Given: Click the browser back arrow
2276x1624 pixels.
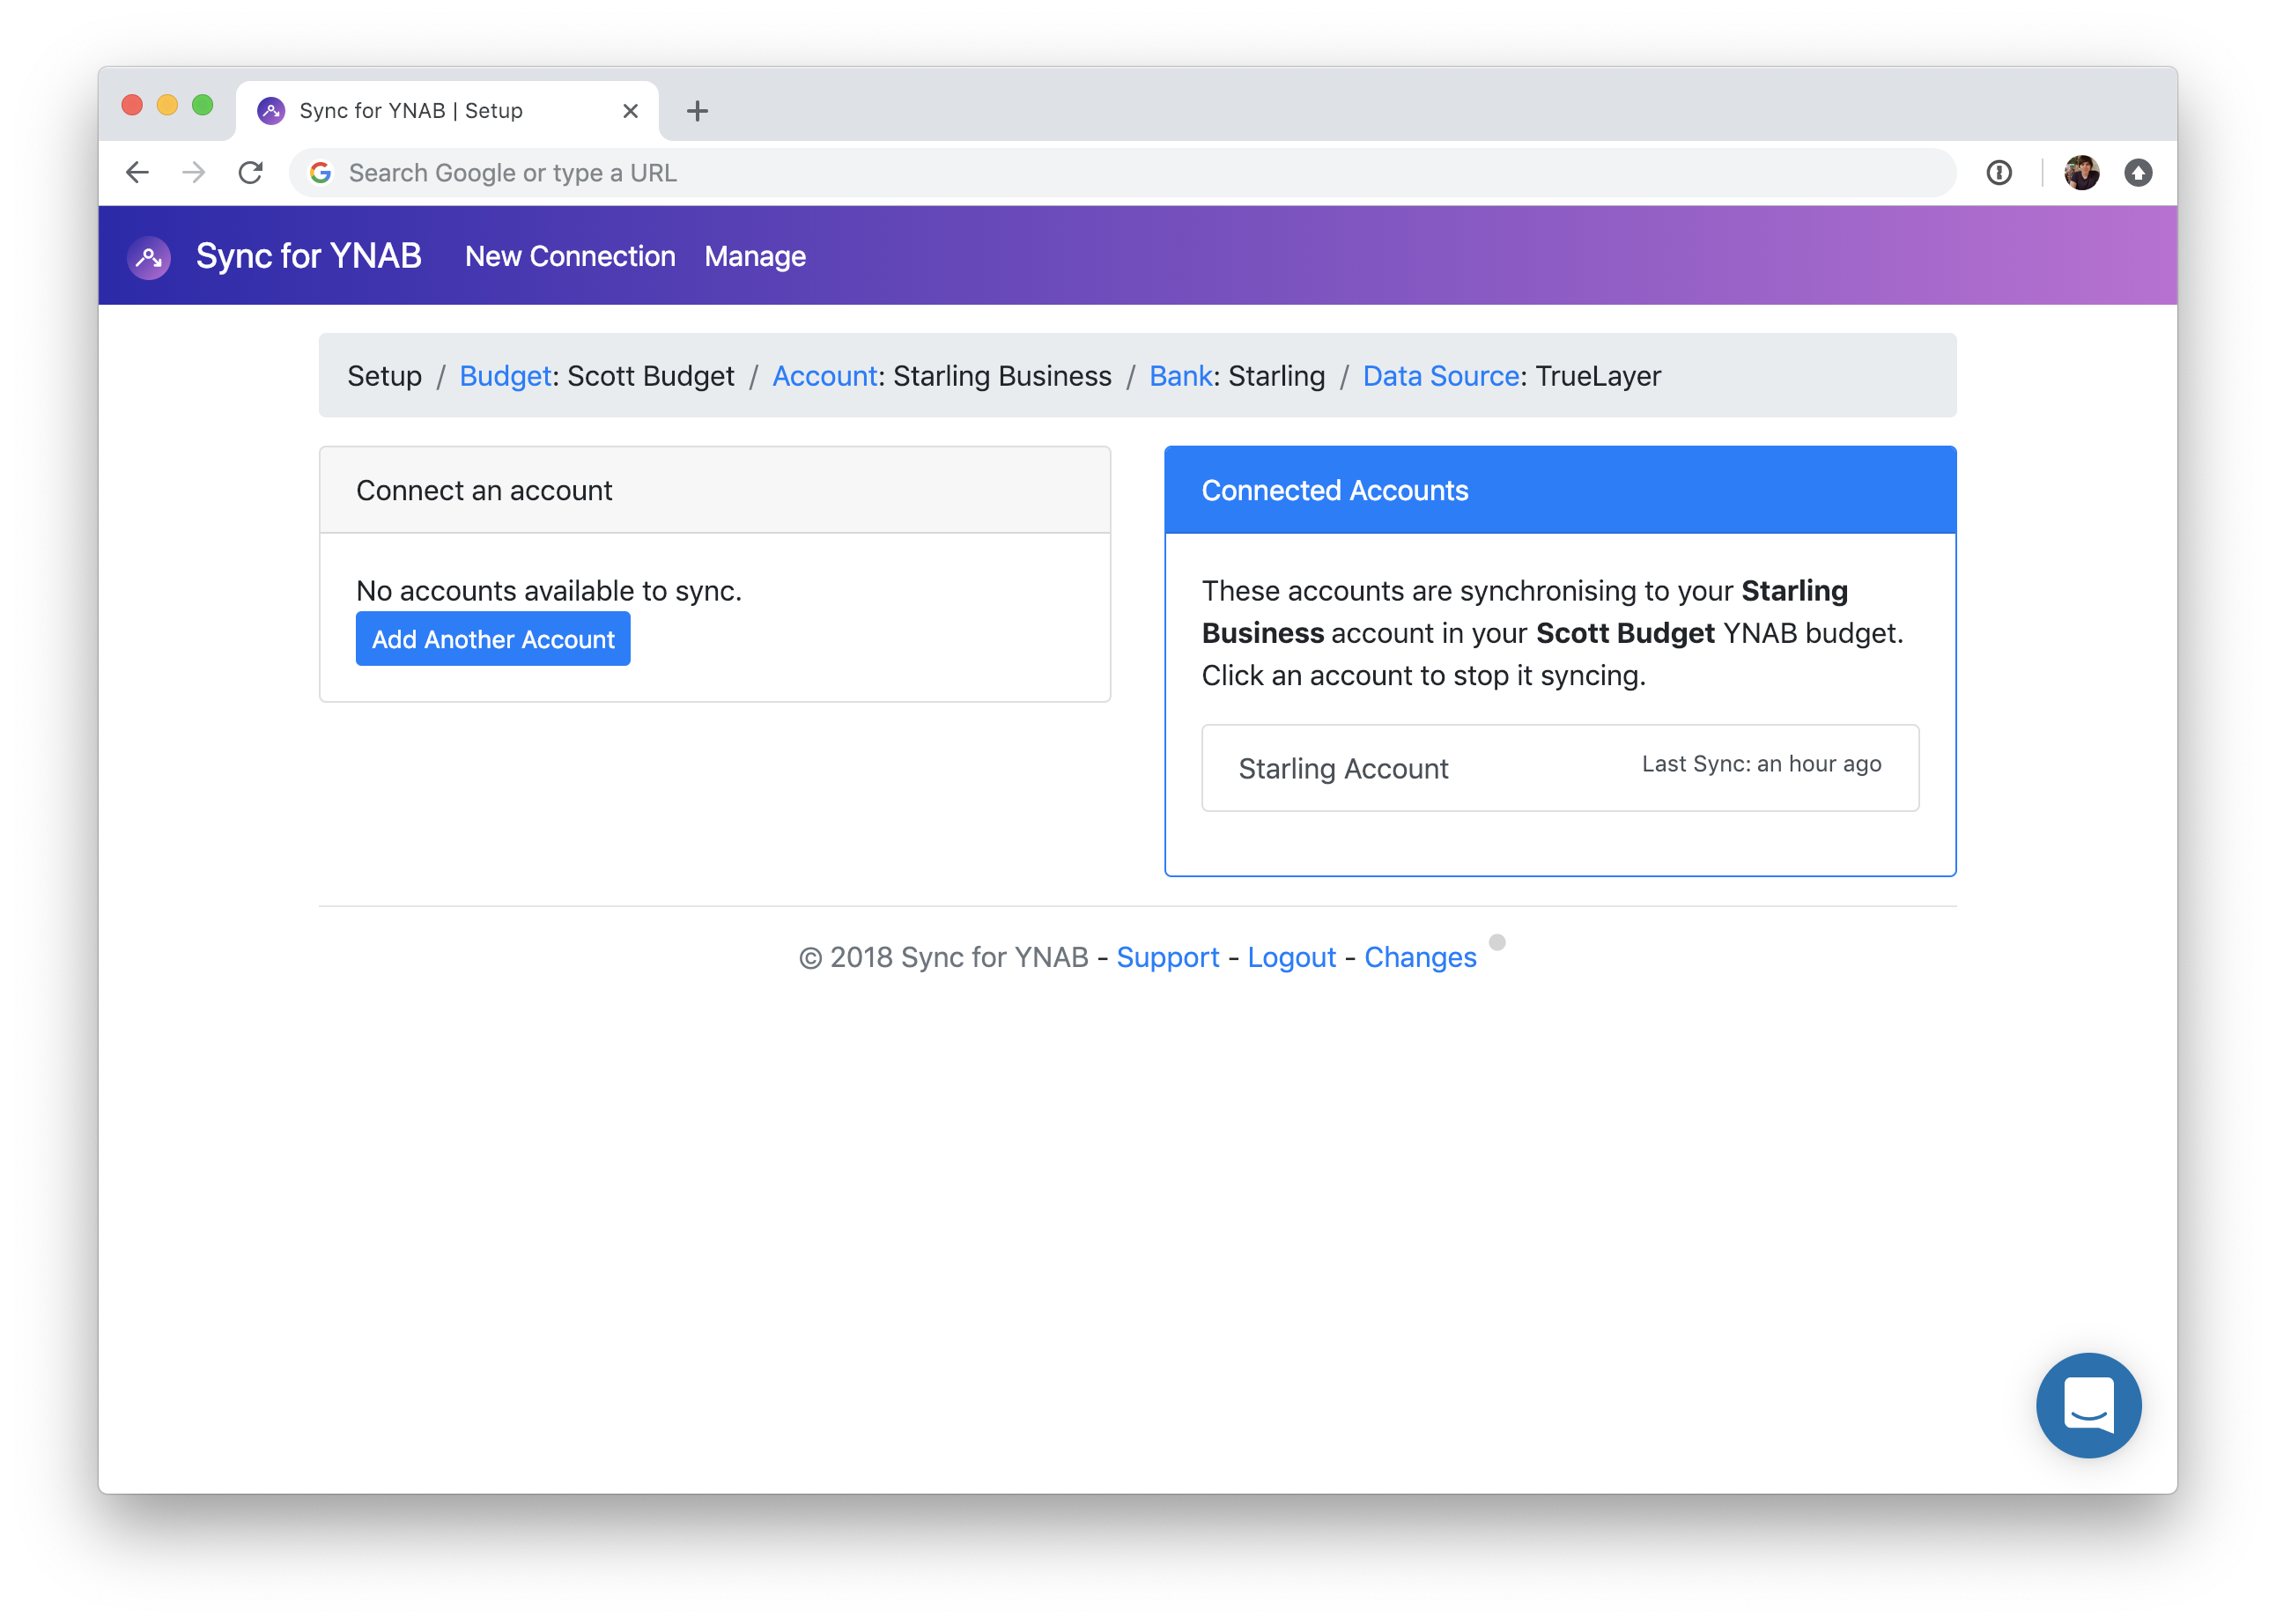Looking at the screenshot, I should pos(138,173).
